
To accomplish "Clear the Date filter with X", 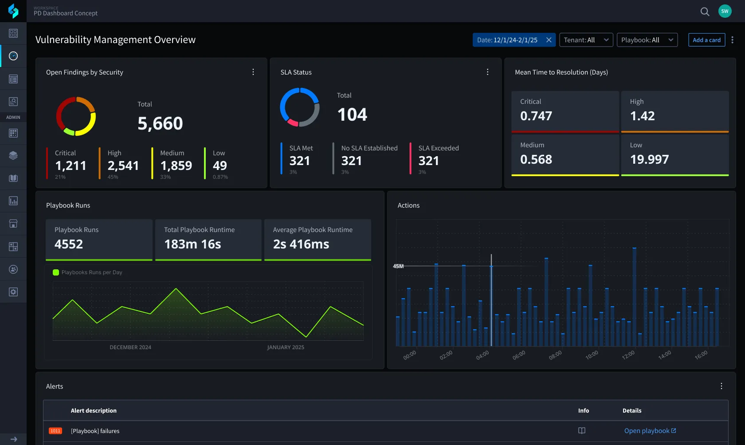I will [x=549, y=40].
